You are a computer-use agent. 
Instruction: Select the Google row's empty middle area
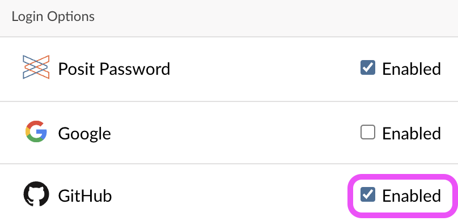pyautogui.click(x=234, y=133)
